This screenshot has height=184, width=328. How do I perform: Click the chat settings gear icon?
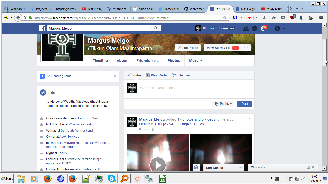pyautogui.click(x=313, y=167)
